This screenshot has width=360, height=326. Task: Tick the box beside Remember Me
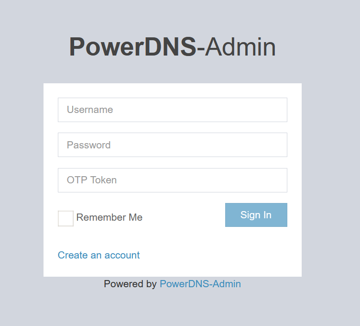[x=65, y=218]
